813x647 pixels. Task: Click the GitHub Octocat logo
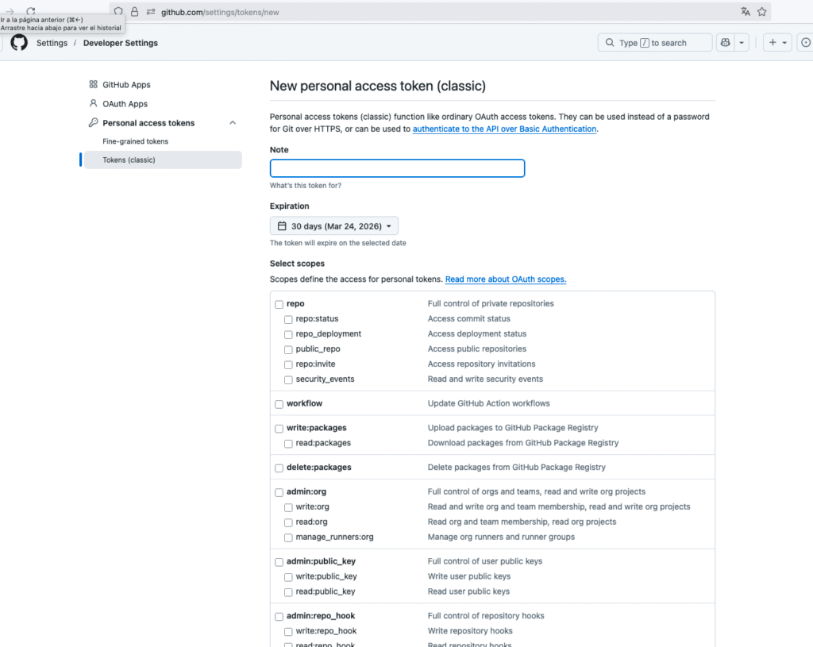[x=19, y=43]
